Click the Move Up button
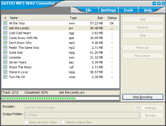166x126 pixels. tap(143, 48)
